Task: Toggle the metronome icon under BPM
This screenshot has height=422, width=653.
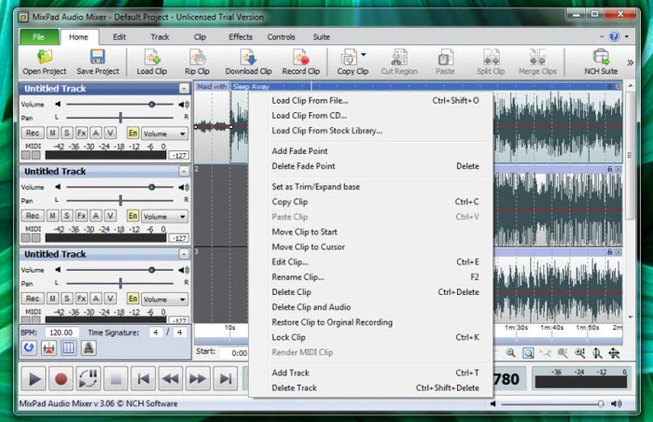Action: click(89, 347)
